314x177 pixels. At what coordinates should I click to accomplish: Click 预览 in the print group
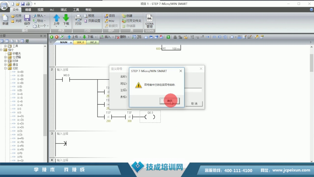coord(89,16)
